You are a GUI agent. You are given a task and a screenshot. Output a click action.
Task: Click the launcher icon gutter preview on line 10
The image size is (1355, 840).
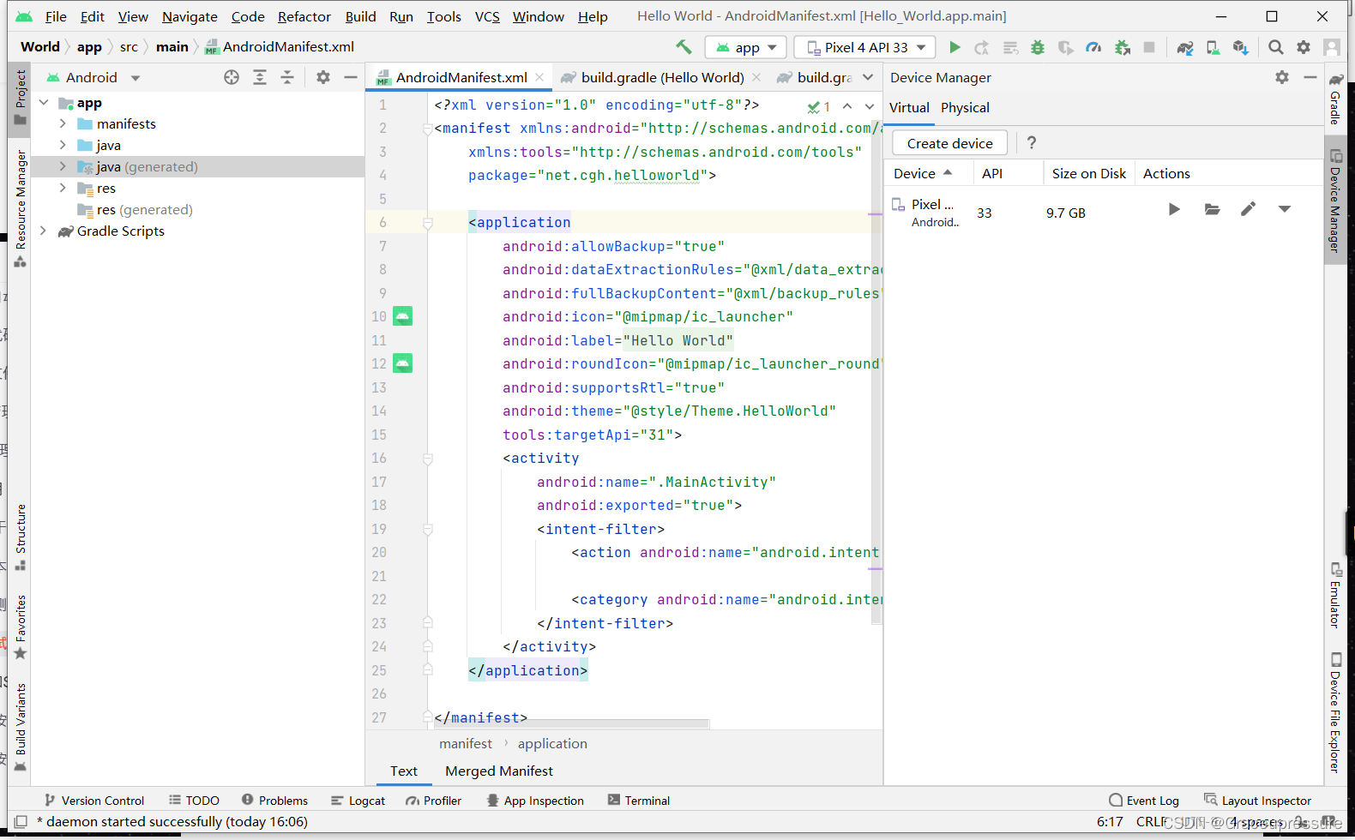(x=402, y=316)
